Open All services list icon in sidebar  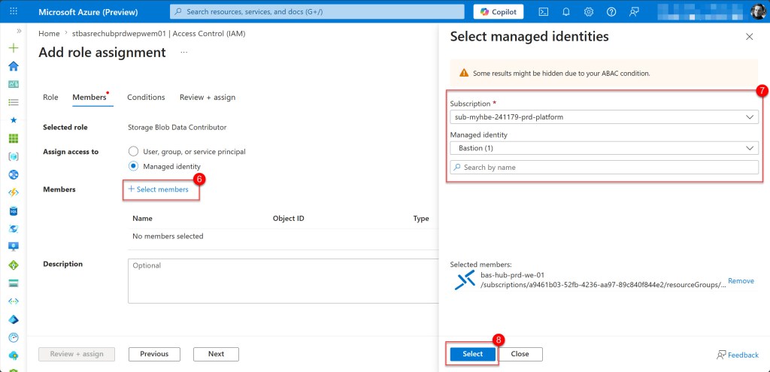click(x=13, y=101)
